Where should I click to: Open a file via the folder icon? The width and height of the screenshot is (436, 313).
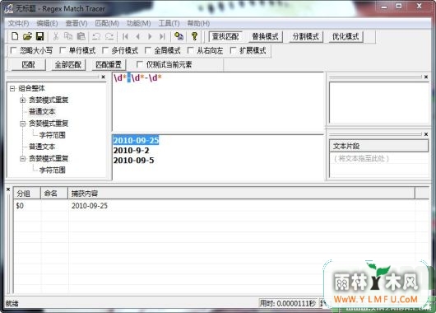[27, 36]
